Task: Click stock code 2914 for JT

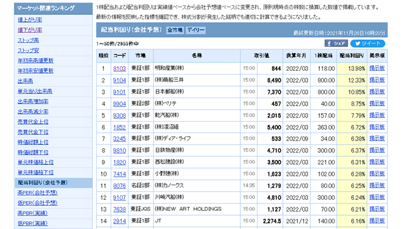Action: [x=120, y=221]
